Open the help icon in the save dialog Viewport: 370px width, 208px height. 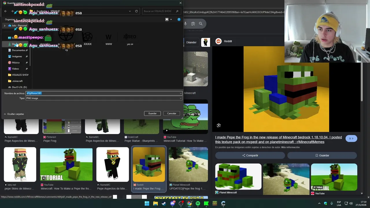[179, 19]
